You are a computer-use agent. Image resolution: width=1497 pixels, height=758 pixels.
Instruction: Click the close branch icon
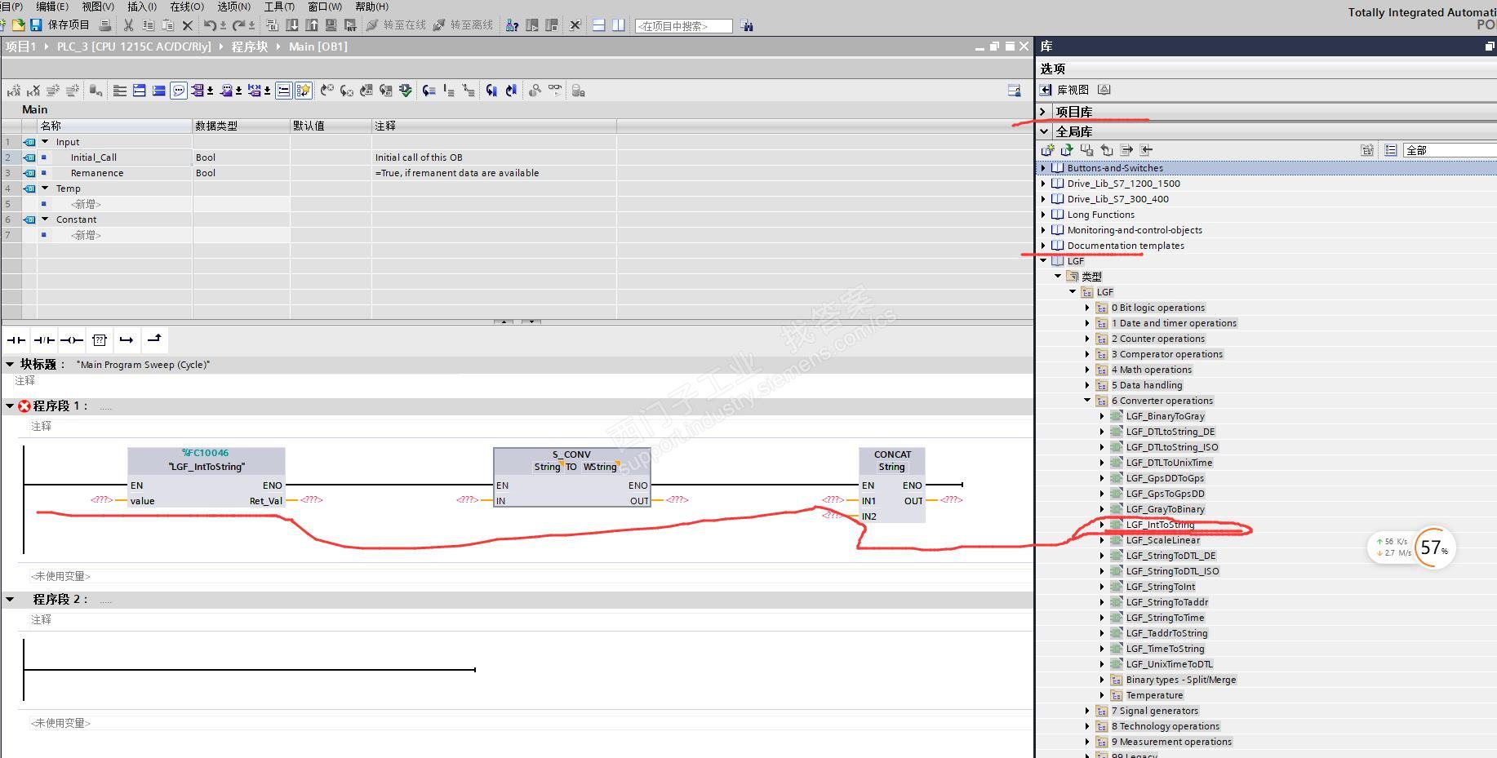tap(154, 339)
